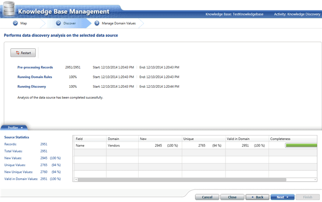322x202 pixels.
Task: Click the green completeness bar for Name
Action: (301, 145)
